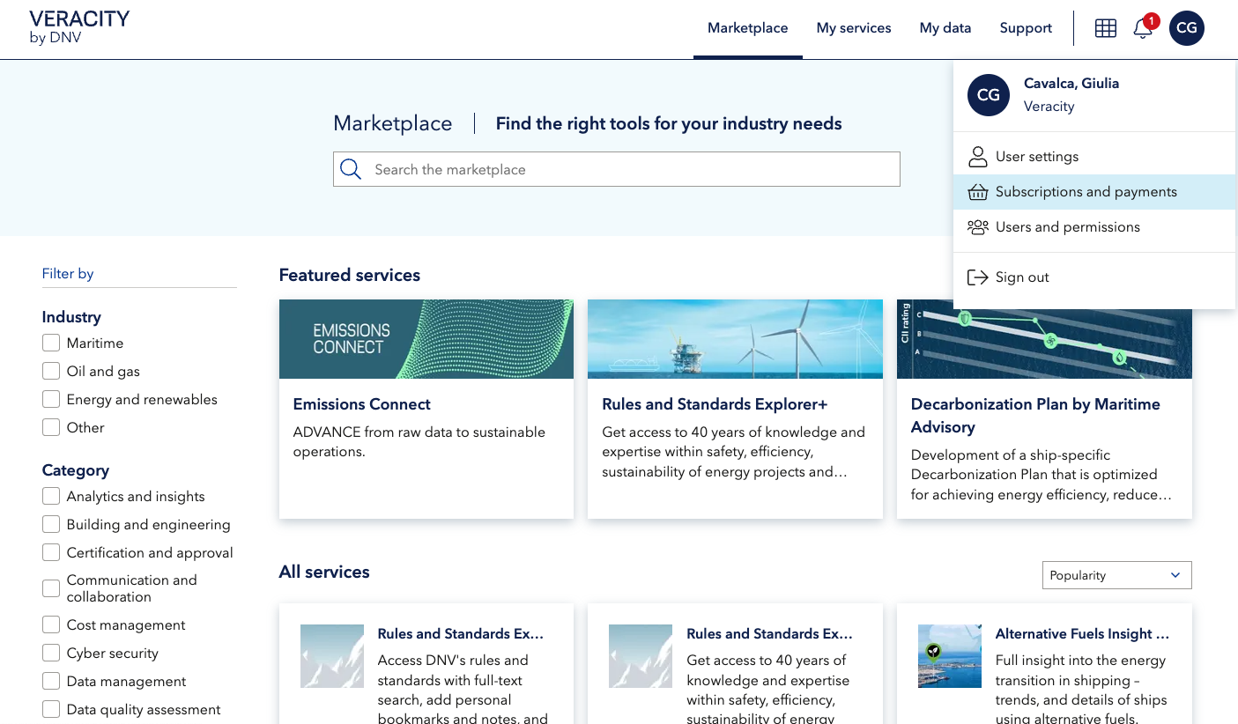Image resolution: width=1238 pixels, height=724 pixels.
Task: Click the Veracity by DNV logo
Action: [x=79, y=27]
